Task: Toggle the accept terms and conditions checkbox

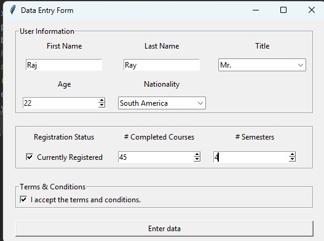Action: pyautogui.click(x=23, y=199)
